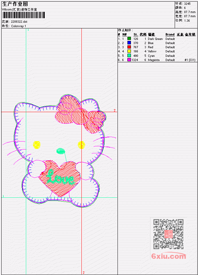Click the 'Colorway 1' text
Viewport: 198px width, 275px height.
19,26
